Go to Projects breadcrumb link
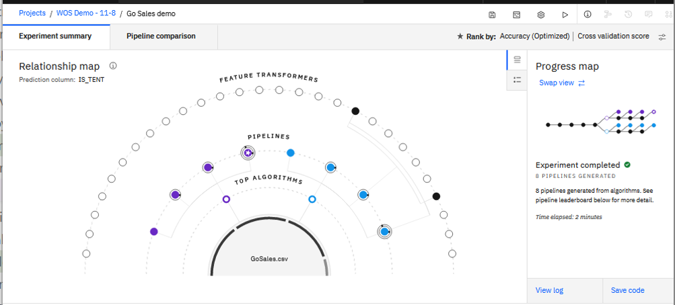 pos(32,13)
